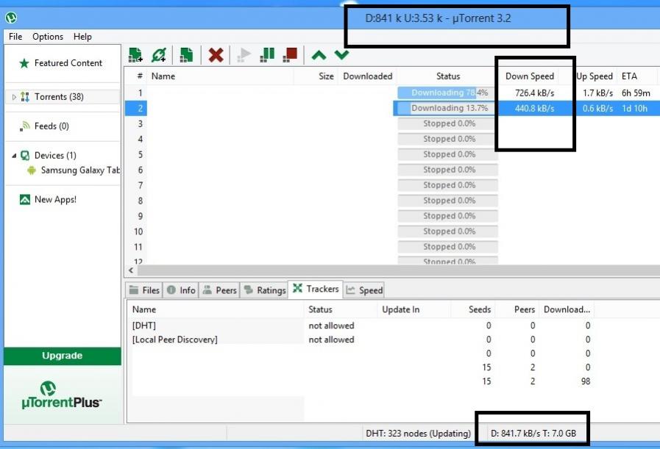The image size is (660, 449).
Task: Click the red X Remove torrent icon
Action: pyautogui.click(x=216, y=54)
